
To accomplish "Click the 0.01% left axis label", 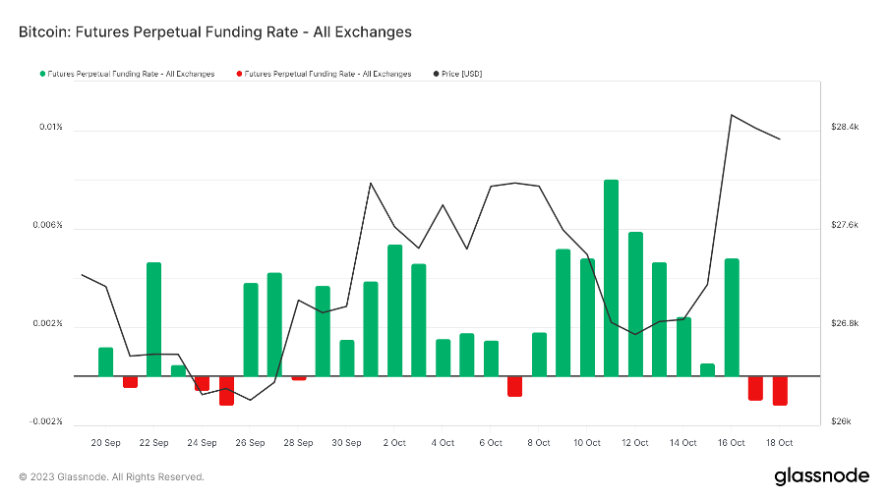I will coord(51,128).
